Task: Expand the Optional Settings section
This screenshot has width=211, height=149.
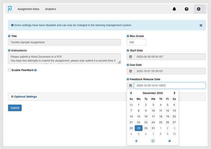Action: [x=24, y=97]
